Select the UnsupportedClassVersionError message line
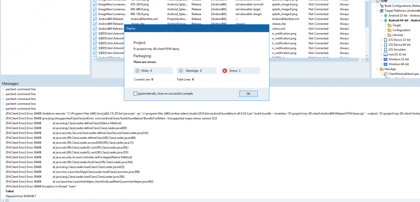This screenshot has height=202, width=420. 111,118
